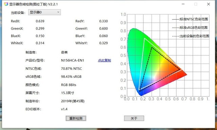Click the RGB 8Bits color mode value
217x130 pixels.
(68, 85)
